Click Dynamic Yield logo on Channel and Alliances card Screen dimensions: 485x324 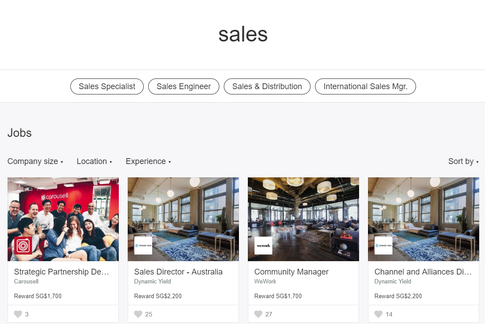coord(384,246)
